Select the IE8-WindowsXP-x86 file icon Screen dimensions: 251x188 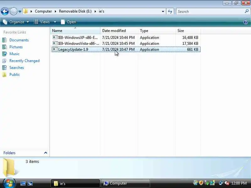tap(55, 37)
